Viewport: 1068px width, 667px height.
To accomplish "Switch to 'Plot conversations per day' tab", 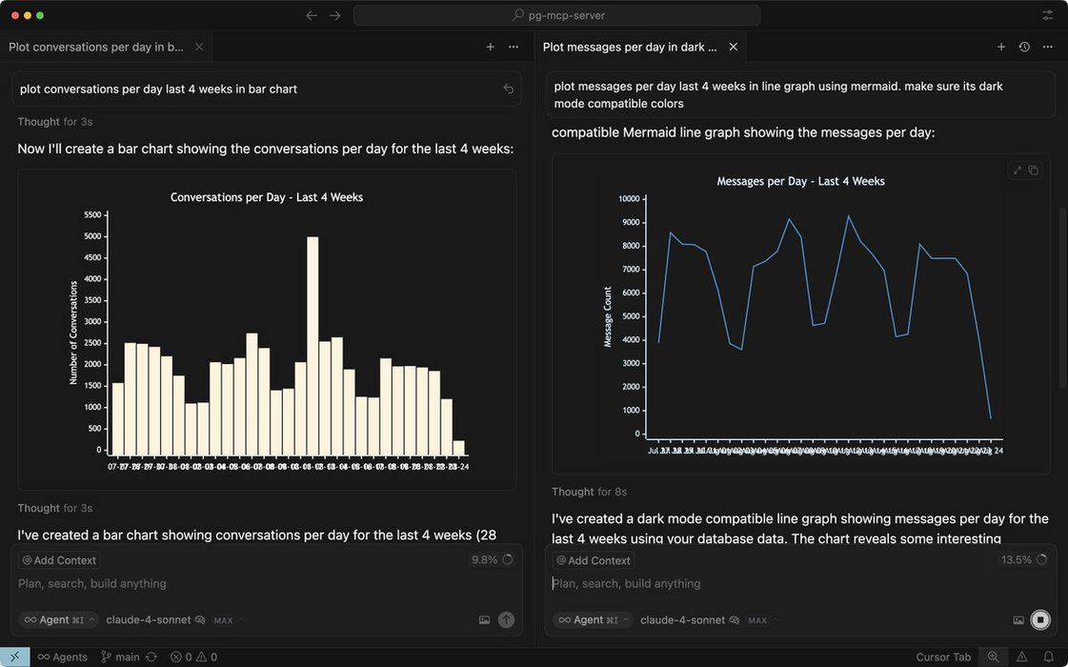I will (96, 47).
